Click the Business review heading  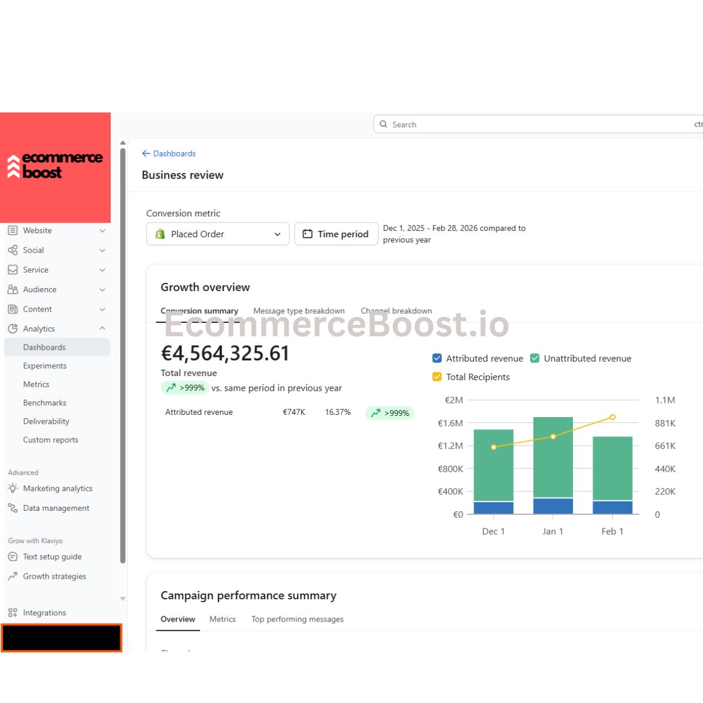pos(183,175)
